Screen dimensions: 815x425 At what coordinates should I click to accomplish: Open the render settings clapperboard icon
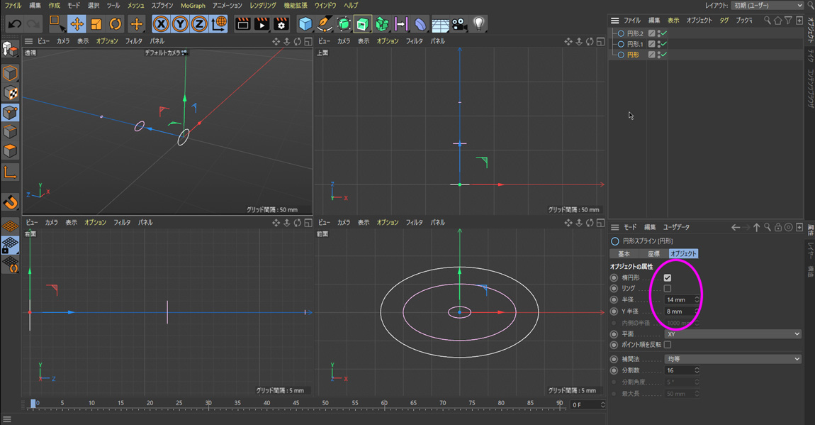[x=281, y=24]
